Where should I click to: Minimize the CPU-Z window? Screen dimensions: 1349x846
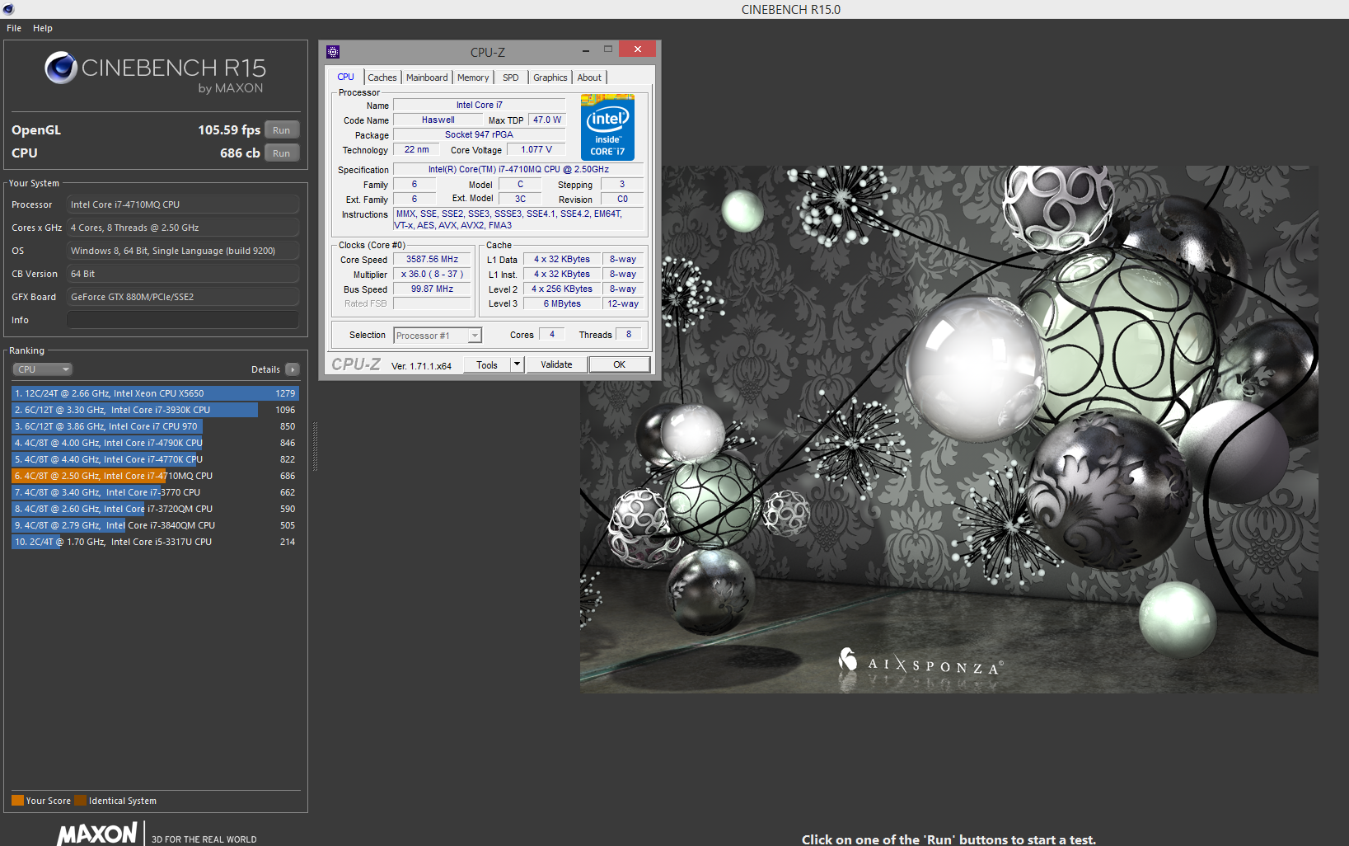pyautogui.click(x=586, y=50)
